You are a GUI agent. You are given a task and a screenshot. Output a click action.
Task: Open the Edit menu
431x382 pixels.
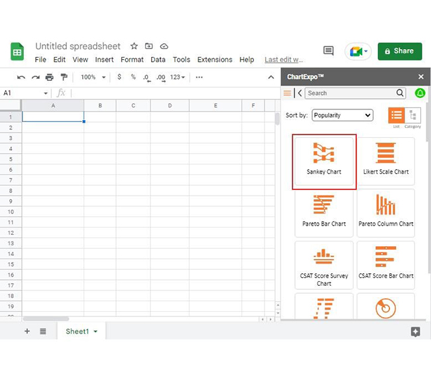tap(60, 60)
